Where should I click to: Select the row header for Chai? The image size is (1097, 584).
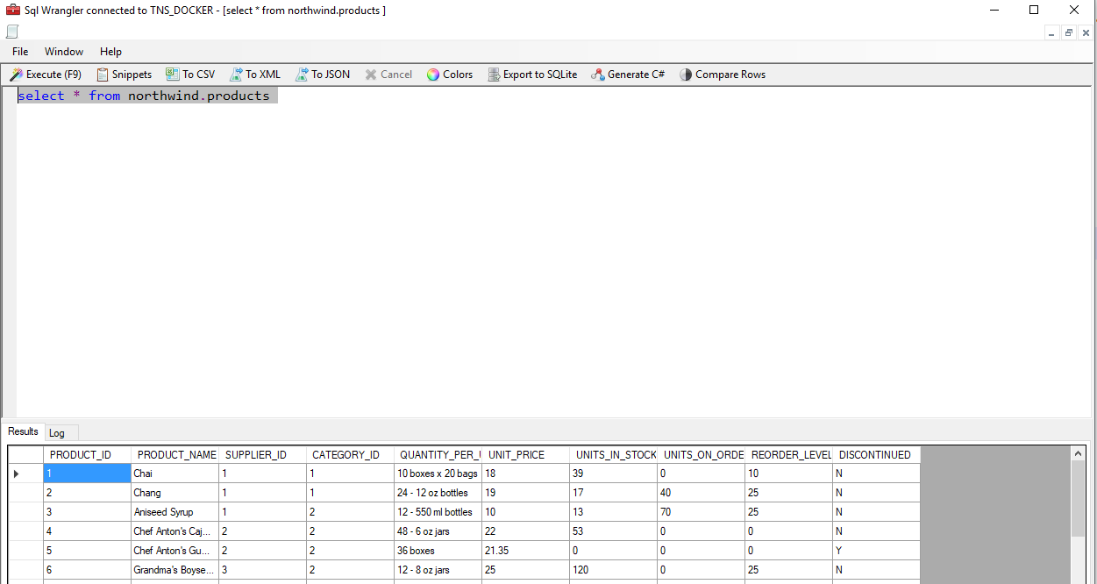click(x=26, y=474)
